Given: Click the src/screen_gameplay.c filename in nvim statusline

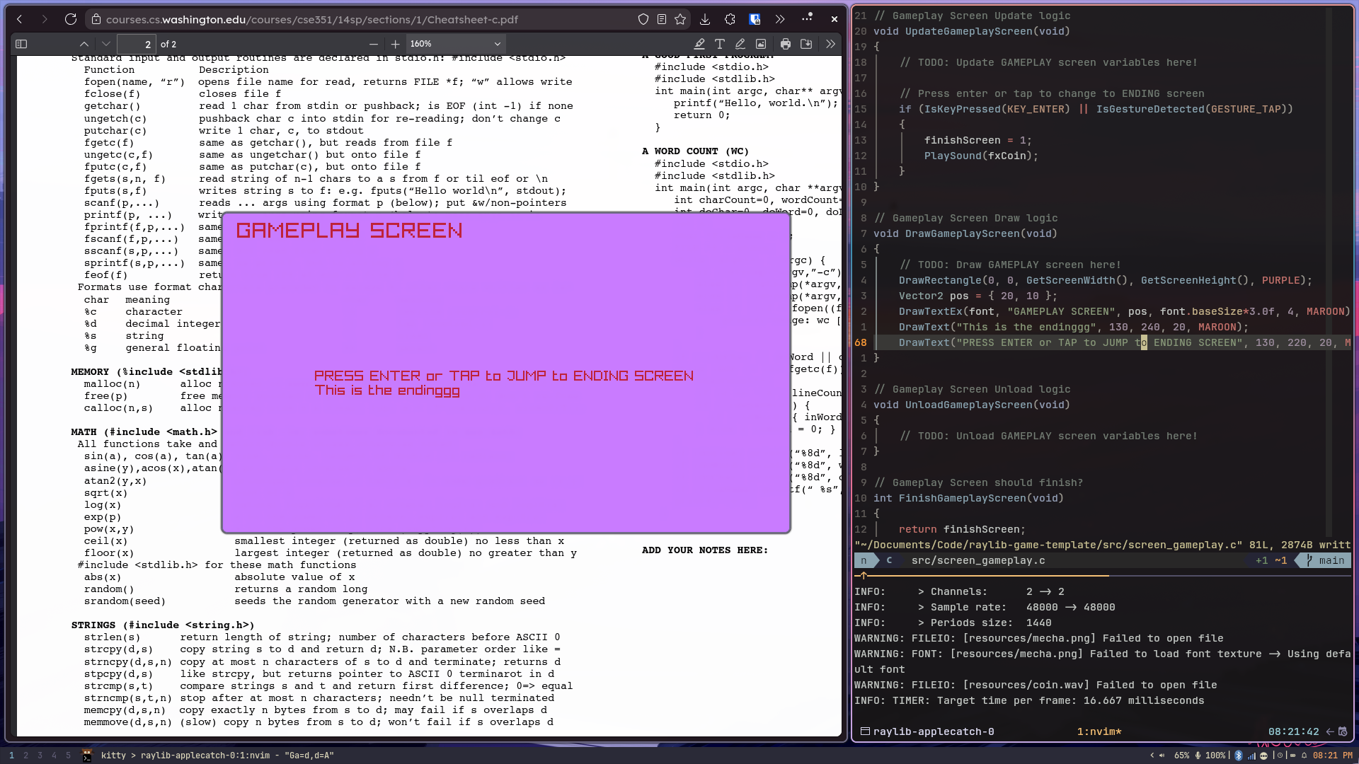Looking at the screenshot, I should (977, 560).
